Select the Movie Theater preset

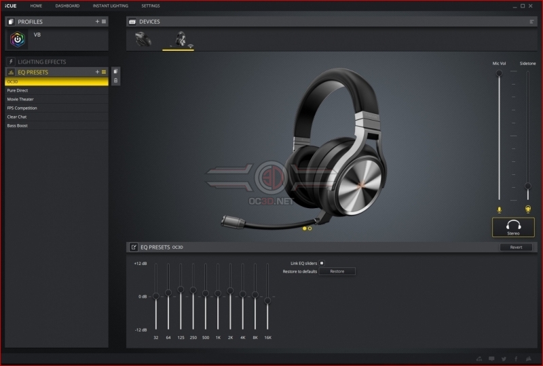tap(57, 99)
